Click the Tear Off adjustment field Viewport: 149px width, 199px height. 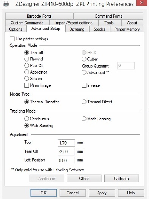point(67,151)
